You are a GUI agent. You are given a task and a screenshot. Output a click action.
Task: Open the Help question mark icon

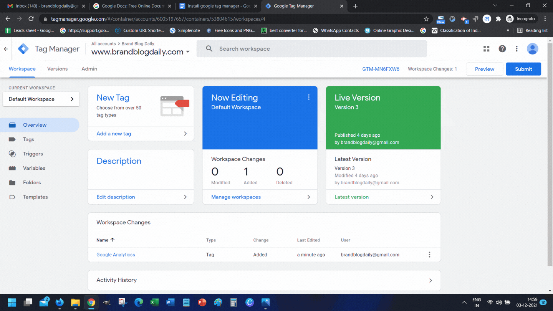point(502,49)
